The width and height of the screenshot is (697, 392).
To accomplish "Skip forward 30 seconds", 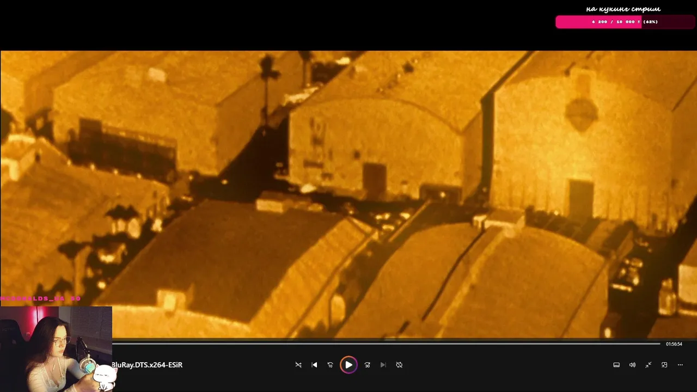I will [367, 365].
